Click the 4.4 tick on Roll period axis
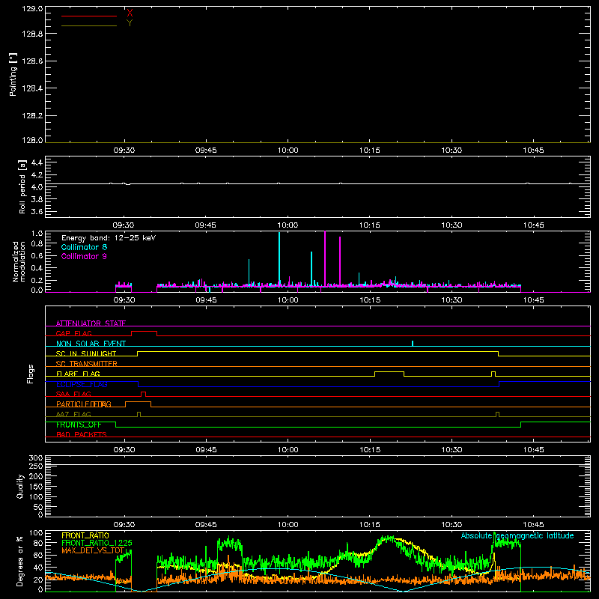The image size is (599, 599). point(37,162)
